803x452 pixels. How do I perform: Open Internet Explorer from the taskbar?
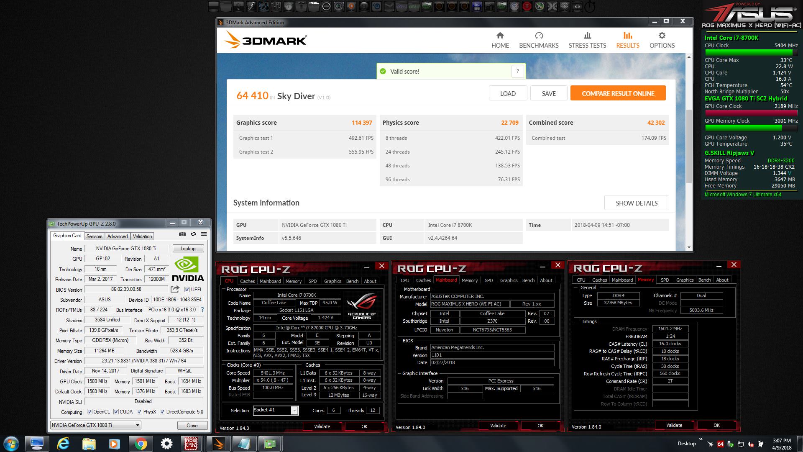[x=63, y=444]
